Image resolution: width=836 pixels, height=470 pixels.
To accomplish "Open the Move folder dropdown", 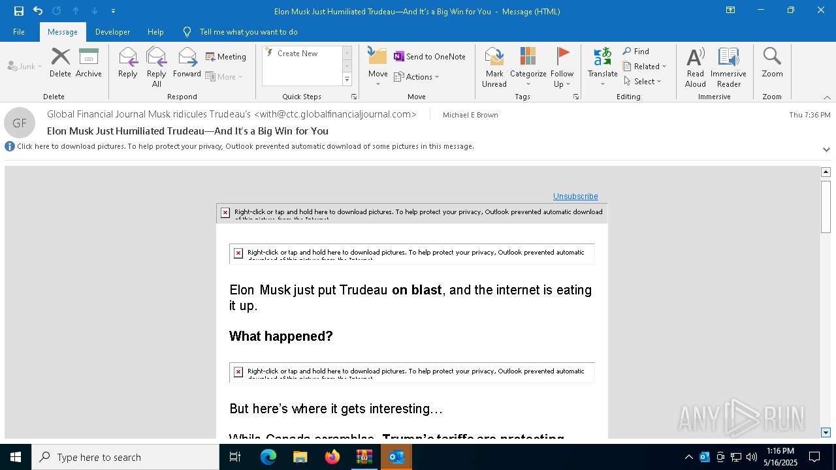I will click(x=378, y=67).
